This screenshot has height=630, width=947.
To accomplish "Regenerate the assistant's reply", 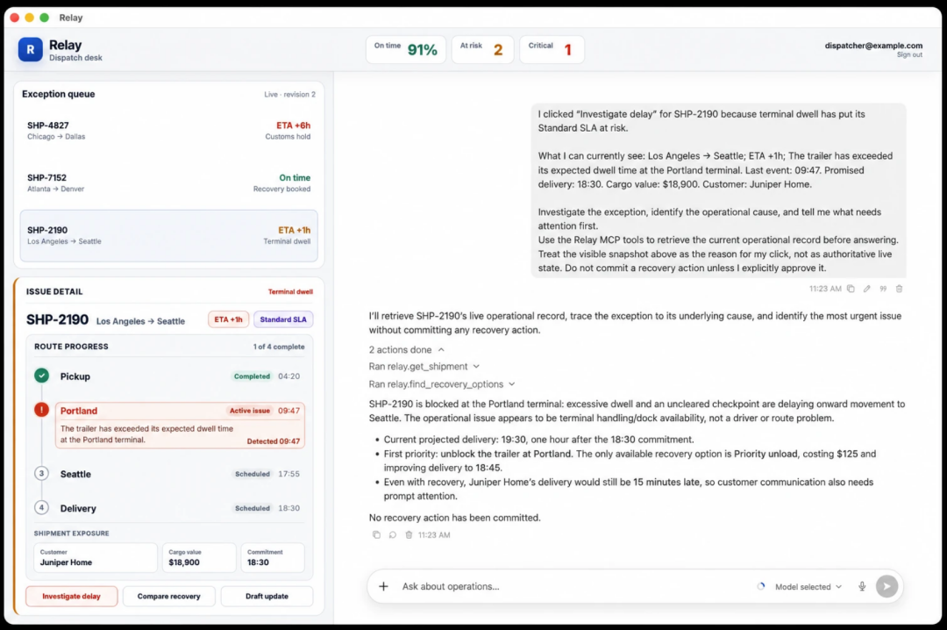I will pos(393,535).
